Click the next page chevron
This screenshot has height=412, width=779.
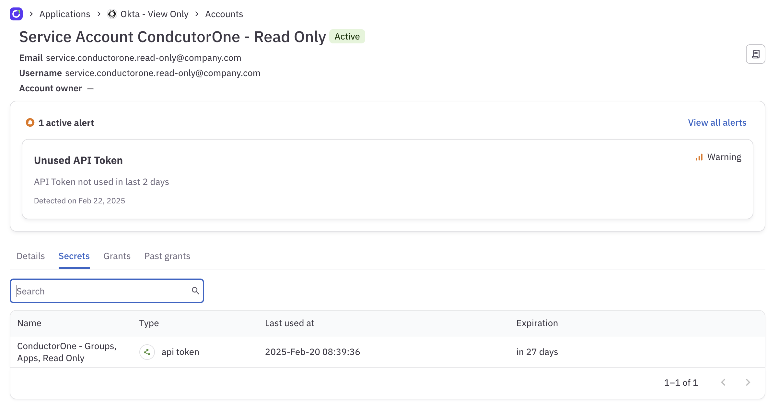click(748, 382)
